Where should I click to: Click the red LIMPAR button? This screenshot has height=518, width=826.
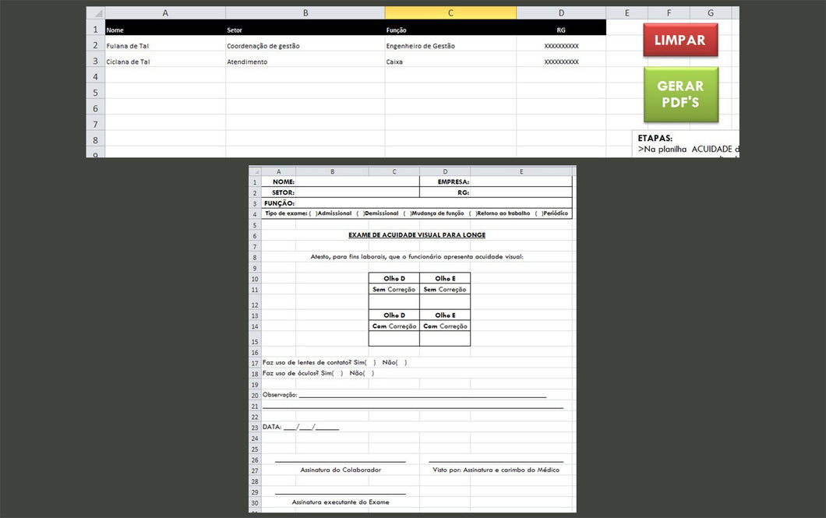[x=680, y=40]
